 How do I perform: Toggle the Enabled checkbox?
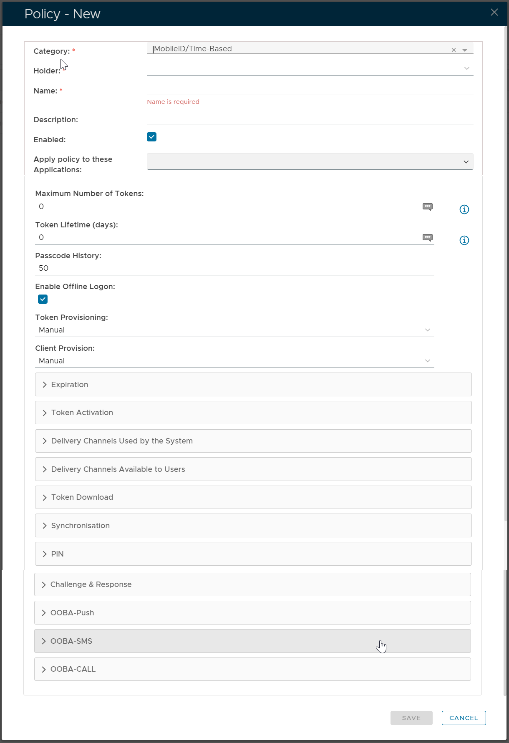(x=151, y=137)
